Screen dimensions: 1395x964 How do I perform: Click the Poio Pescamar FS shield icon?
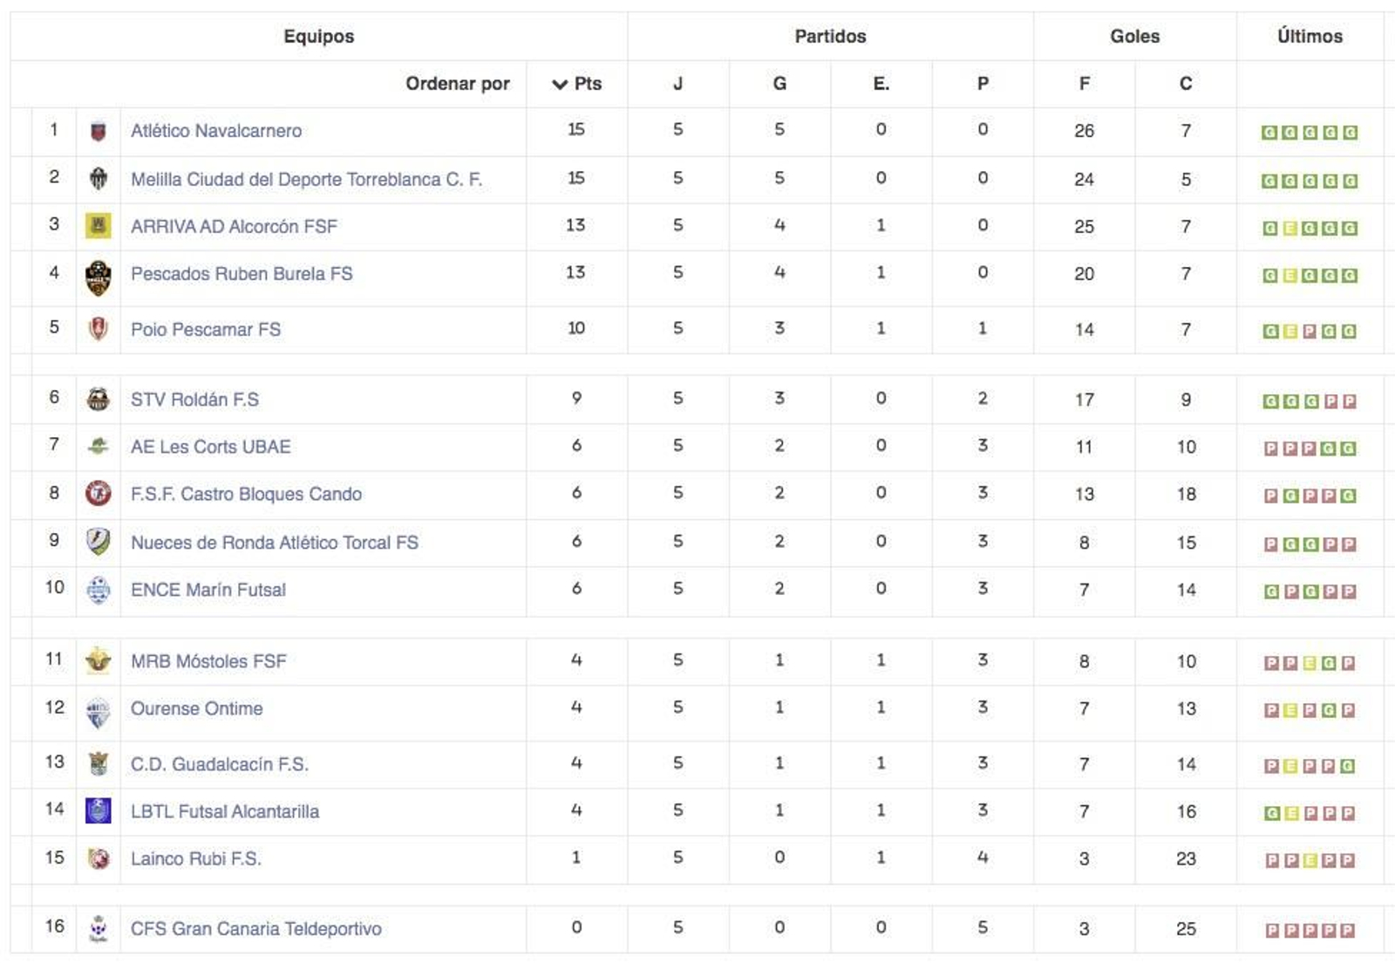[98, 329]
